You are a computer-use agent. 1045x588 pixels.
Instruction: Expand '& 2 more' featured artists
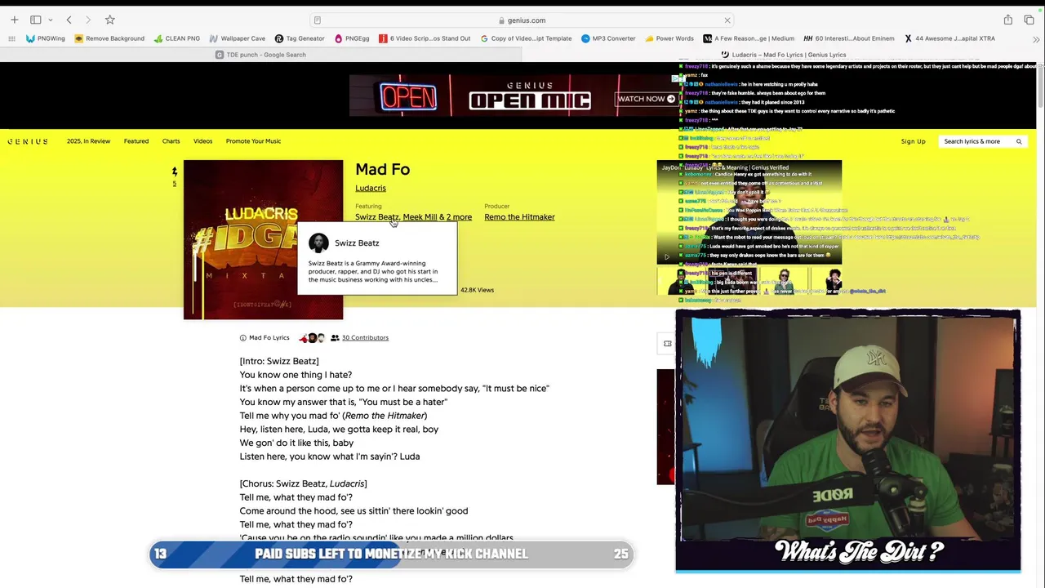[x=456, y=217]
